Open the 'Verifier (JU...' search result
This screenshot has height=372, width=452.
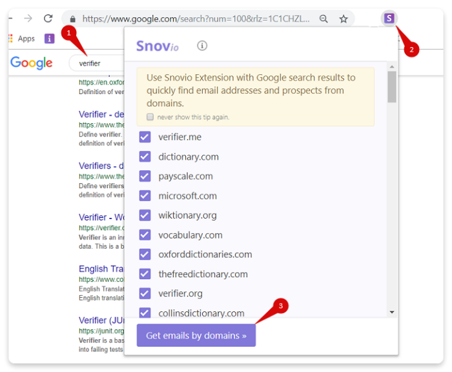click(x=101, y=320)
